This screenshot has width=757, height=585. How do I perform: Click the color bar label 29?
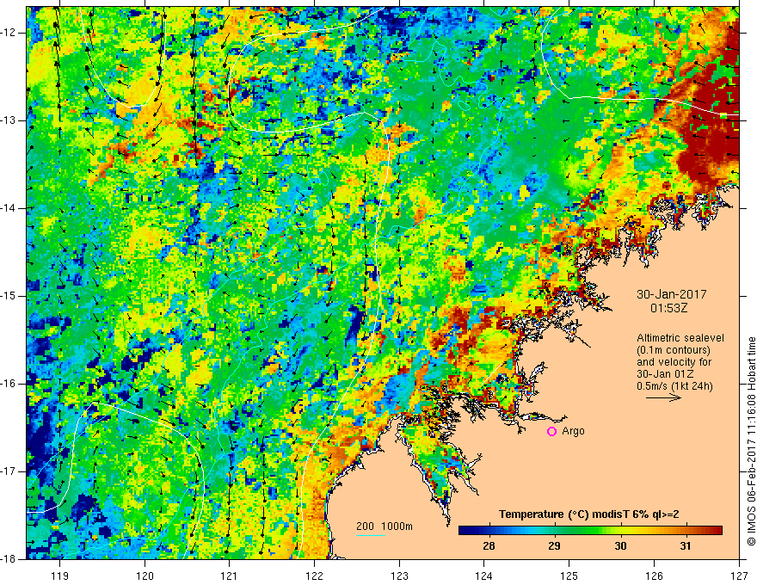[x=554, y=546]
